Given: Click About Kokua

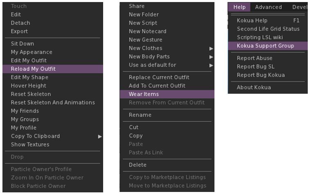Looking at the screenshot, I should [254, 87].
